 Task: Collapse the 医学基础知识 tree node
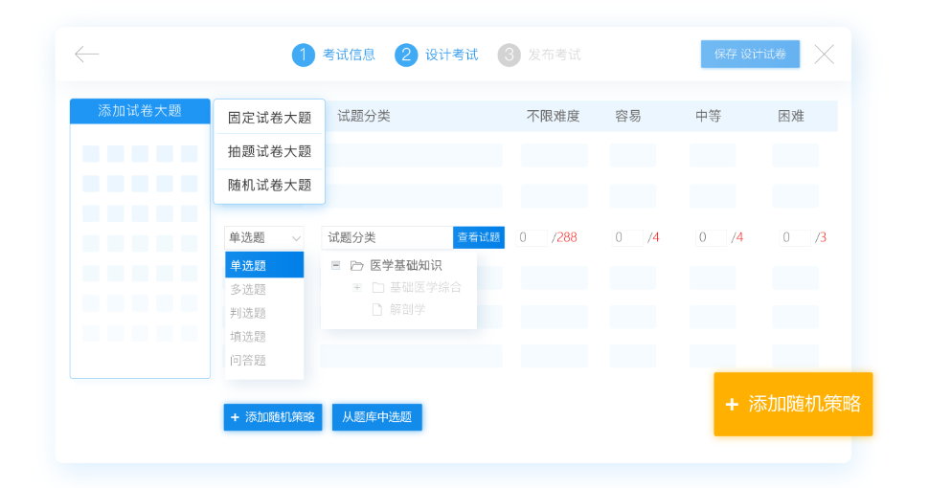(335, 265)
